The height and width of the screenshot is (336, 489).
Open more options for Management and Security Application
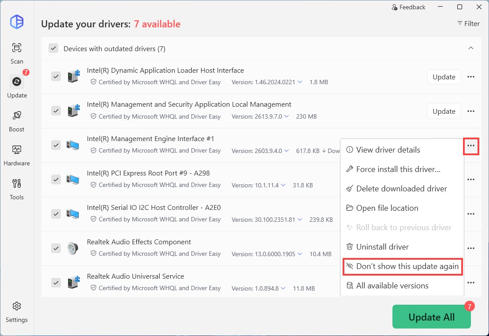pyautogui.click(x=470, y=111)
